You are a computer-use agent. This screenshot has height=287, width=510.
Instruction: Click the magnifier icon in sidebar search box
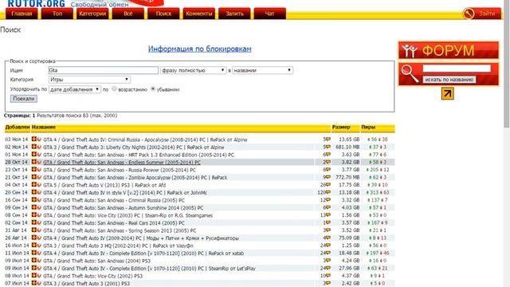pos(410,74)
